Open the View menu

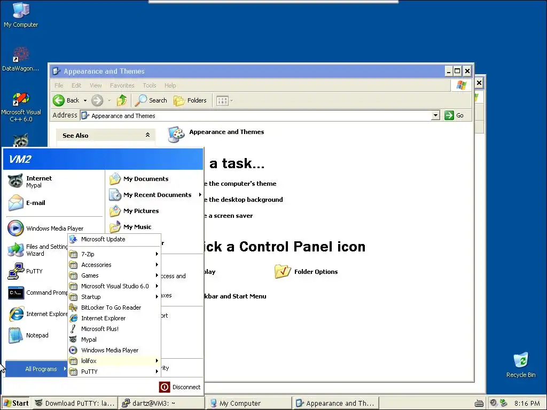coord(96,85)
